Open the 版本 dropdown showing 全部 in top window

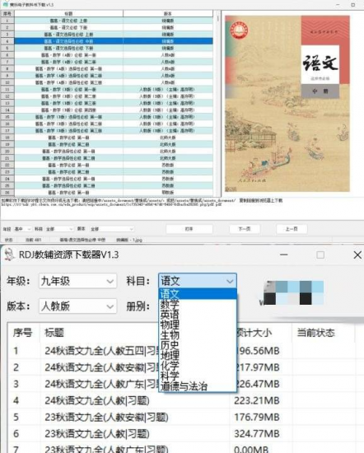tap(112, 229)
